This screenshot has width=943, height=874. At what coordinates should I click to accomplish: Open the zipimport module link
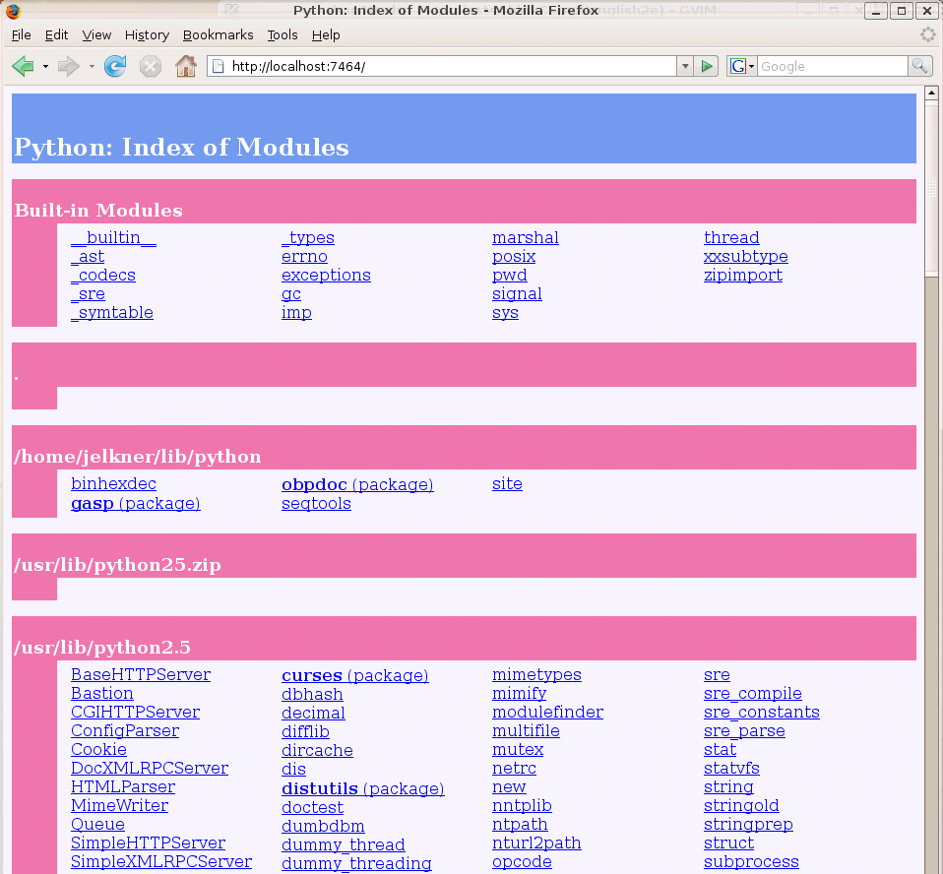click(x=742, y=276)
